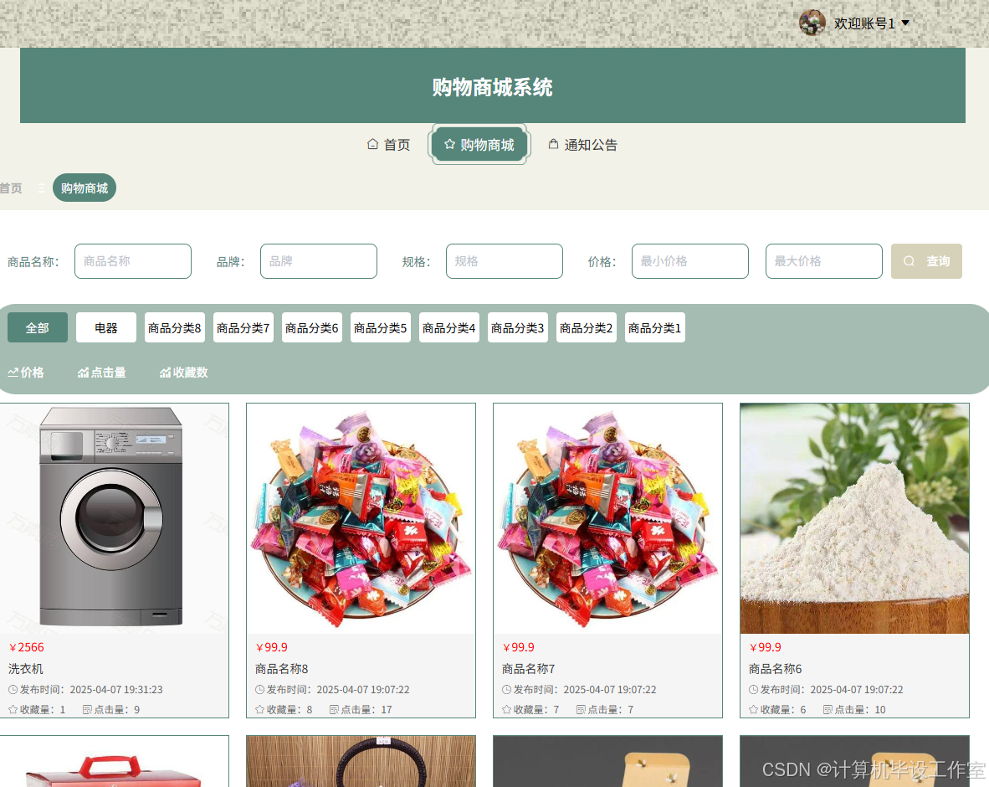Click the click-count icon on 商品名称6 card

[828, 709]
